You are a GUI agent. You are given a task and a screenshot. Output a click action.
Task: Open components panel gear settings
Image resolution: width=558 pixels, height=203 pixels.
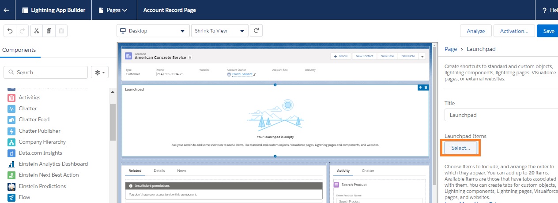(99, 72)
